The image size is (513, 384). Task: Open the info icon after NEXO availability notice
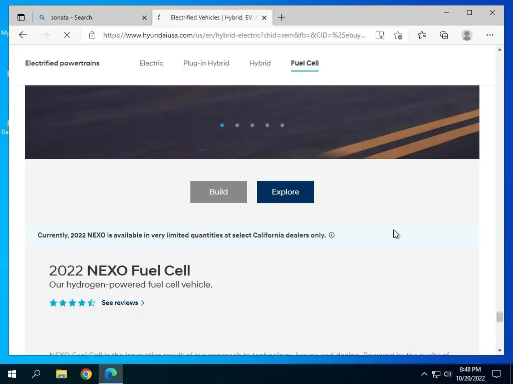332,235
